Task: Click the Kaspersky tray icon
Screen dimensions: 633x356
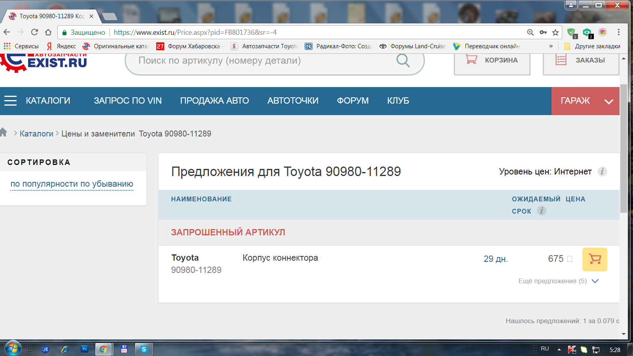Action: click(572, 350)
